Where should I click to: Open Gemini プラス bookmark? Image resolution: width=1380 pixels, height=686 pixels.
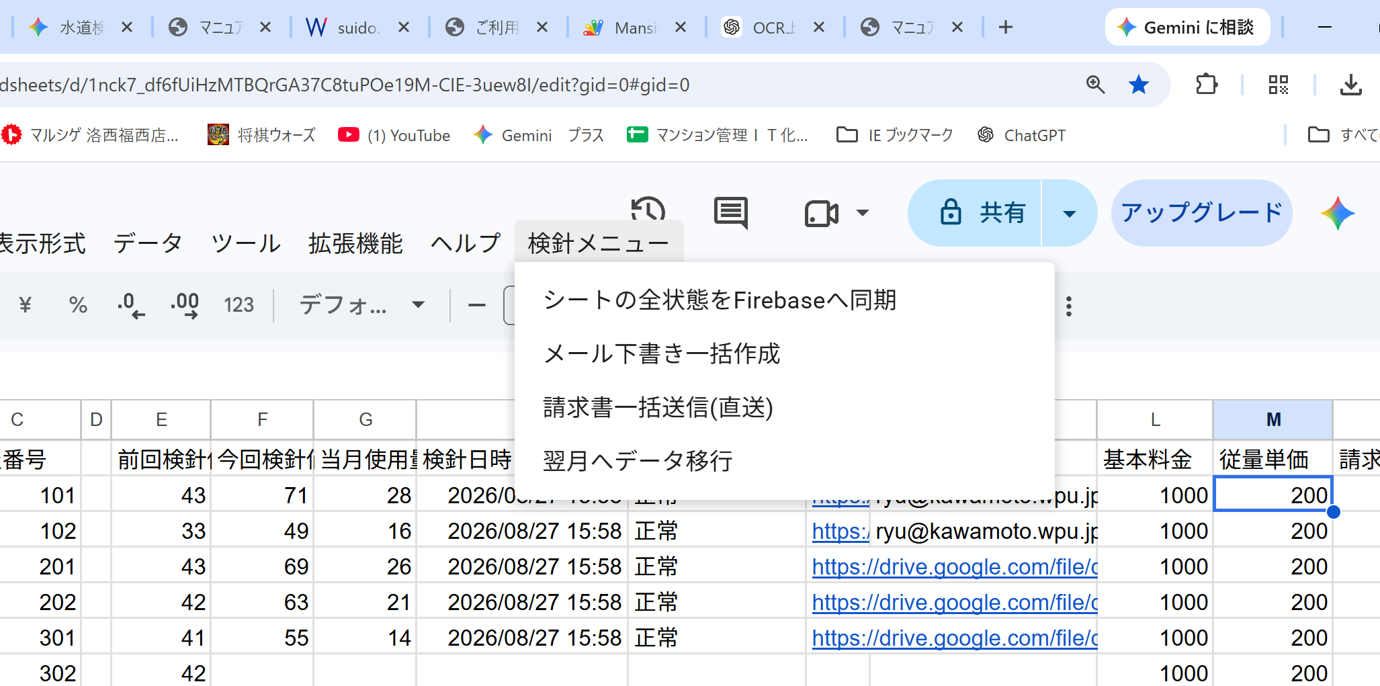[539, 135]
